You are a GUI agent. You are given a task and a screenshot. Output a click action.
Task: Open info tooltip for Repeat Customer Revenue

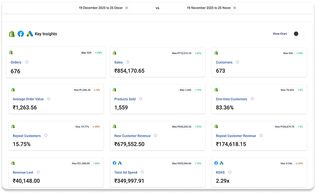point(261,136)
